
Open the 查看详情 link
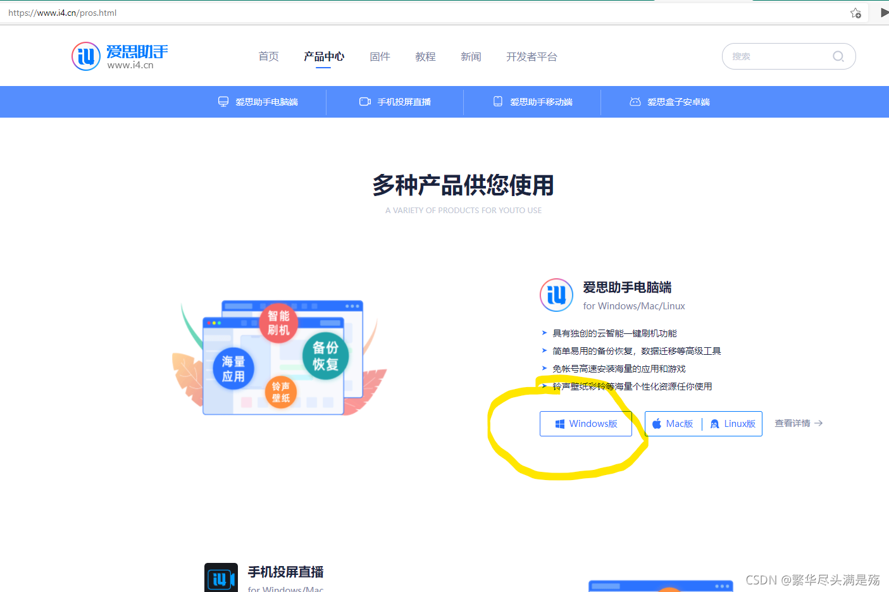coord(799,423)
